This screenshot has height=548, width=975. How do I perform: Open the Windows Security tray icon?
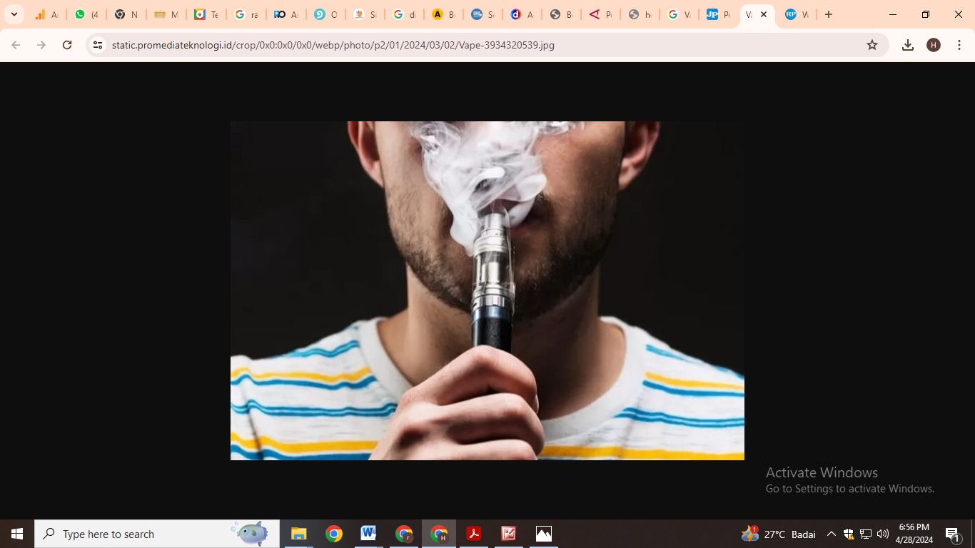point(849,534)
